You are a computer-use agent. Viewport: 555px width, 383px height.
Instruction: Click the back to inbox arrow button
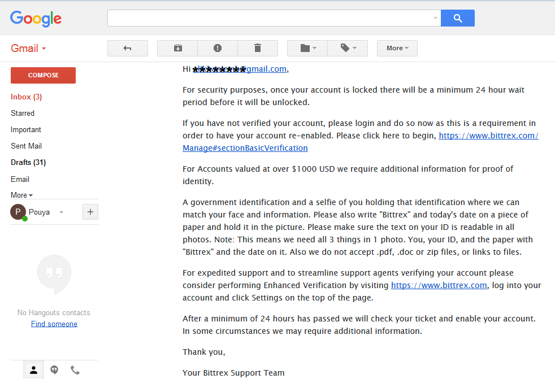pos(127,48)
